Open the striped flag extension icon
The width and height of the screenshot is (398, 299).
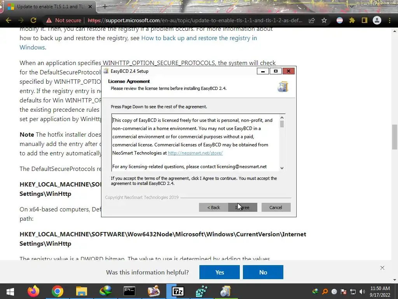click(x=340, y=20)
